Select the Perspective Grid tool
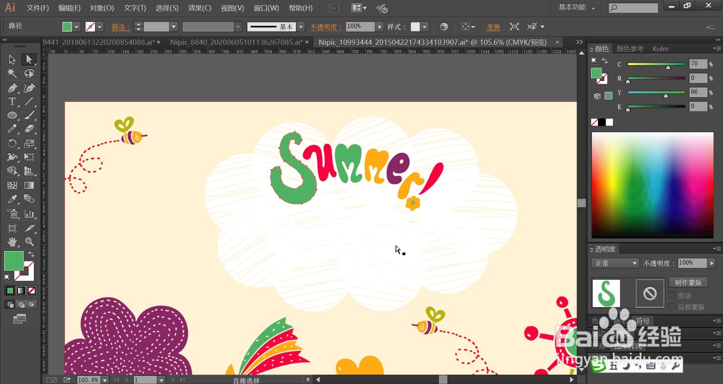The image size is (723, 384). (29, 171)
